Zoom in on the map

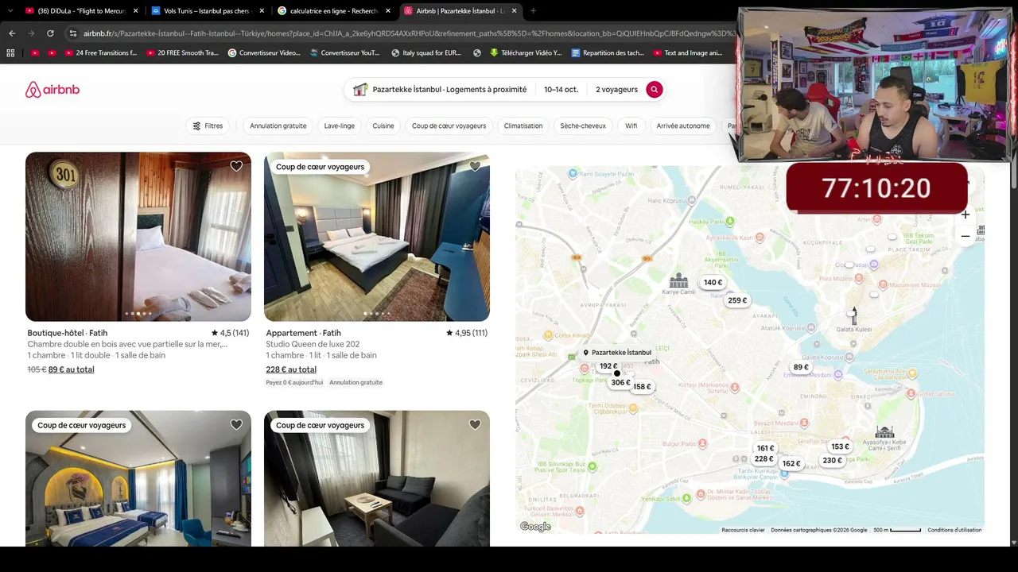[965, 214]
